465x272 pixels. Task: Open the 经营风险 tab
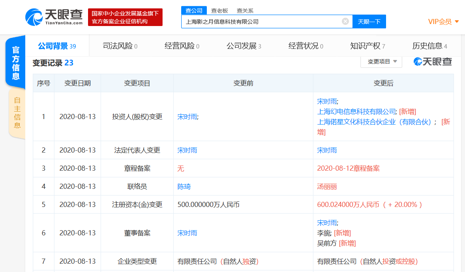182,46
